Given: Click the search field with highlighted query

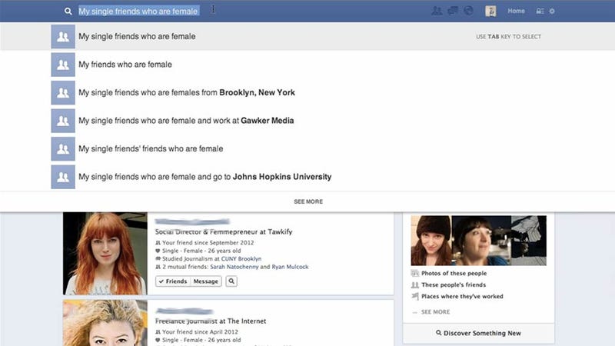Looking at the screenshot, I should click(139, 11).
